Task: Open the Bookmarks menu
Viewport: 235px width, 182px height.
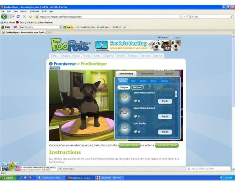Action: [34, 11]
